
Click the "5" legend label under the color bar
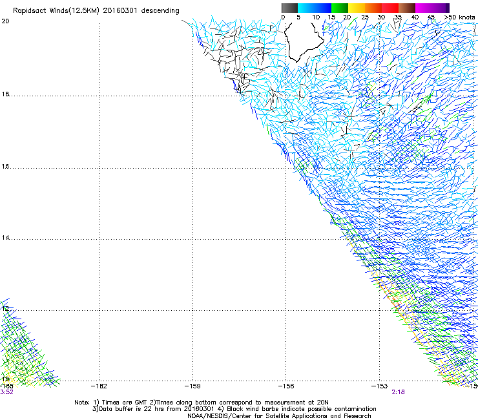(298, 17)
